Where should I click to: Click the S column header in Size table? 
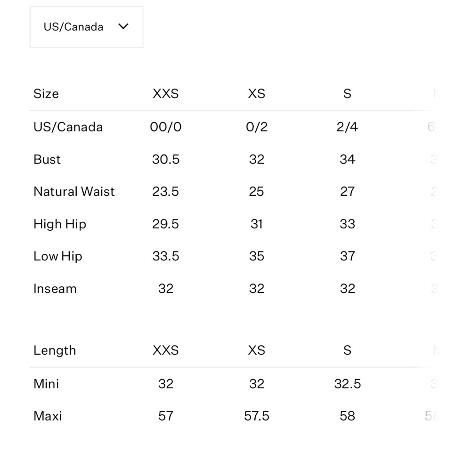[347, 94]
